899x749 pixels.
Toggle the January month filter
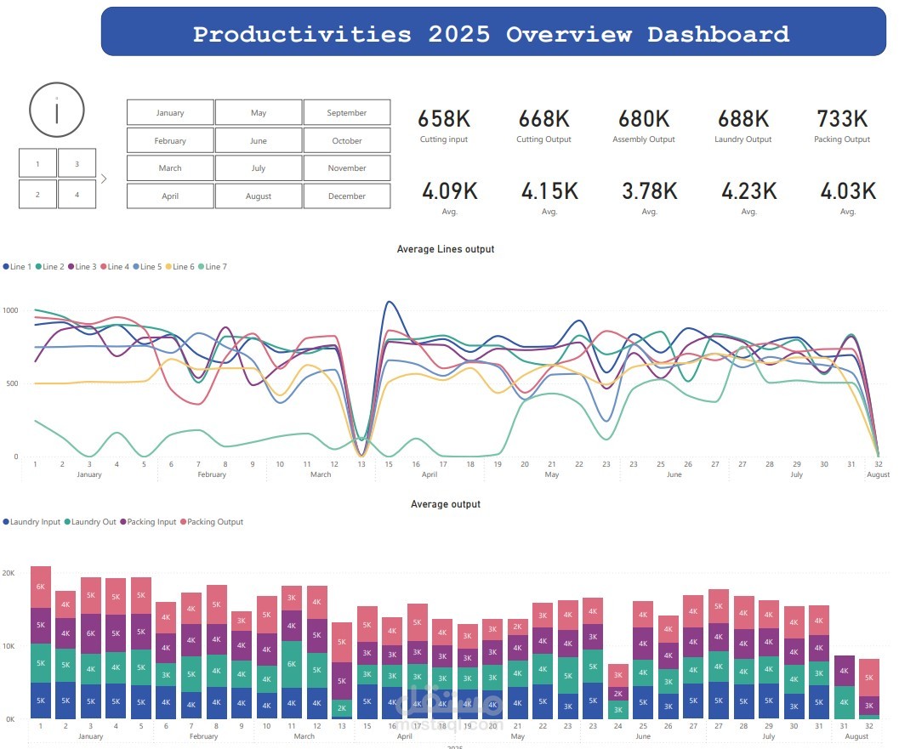(x=169, y=111)
